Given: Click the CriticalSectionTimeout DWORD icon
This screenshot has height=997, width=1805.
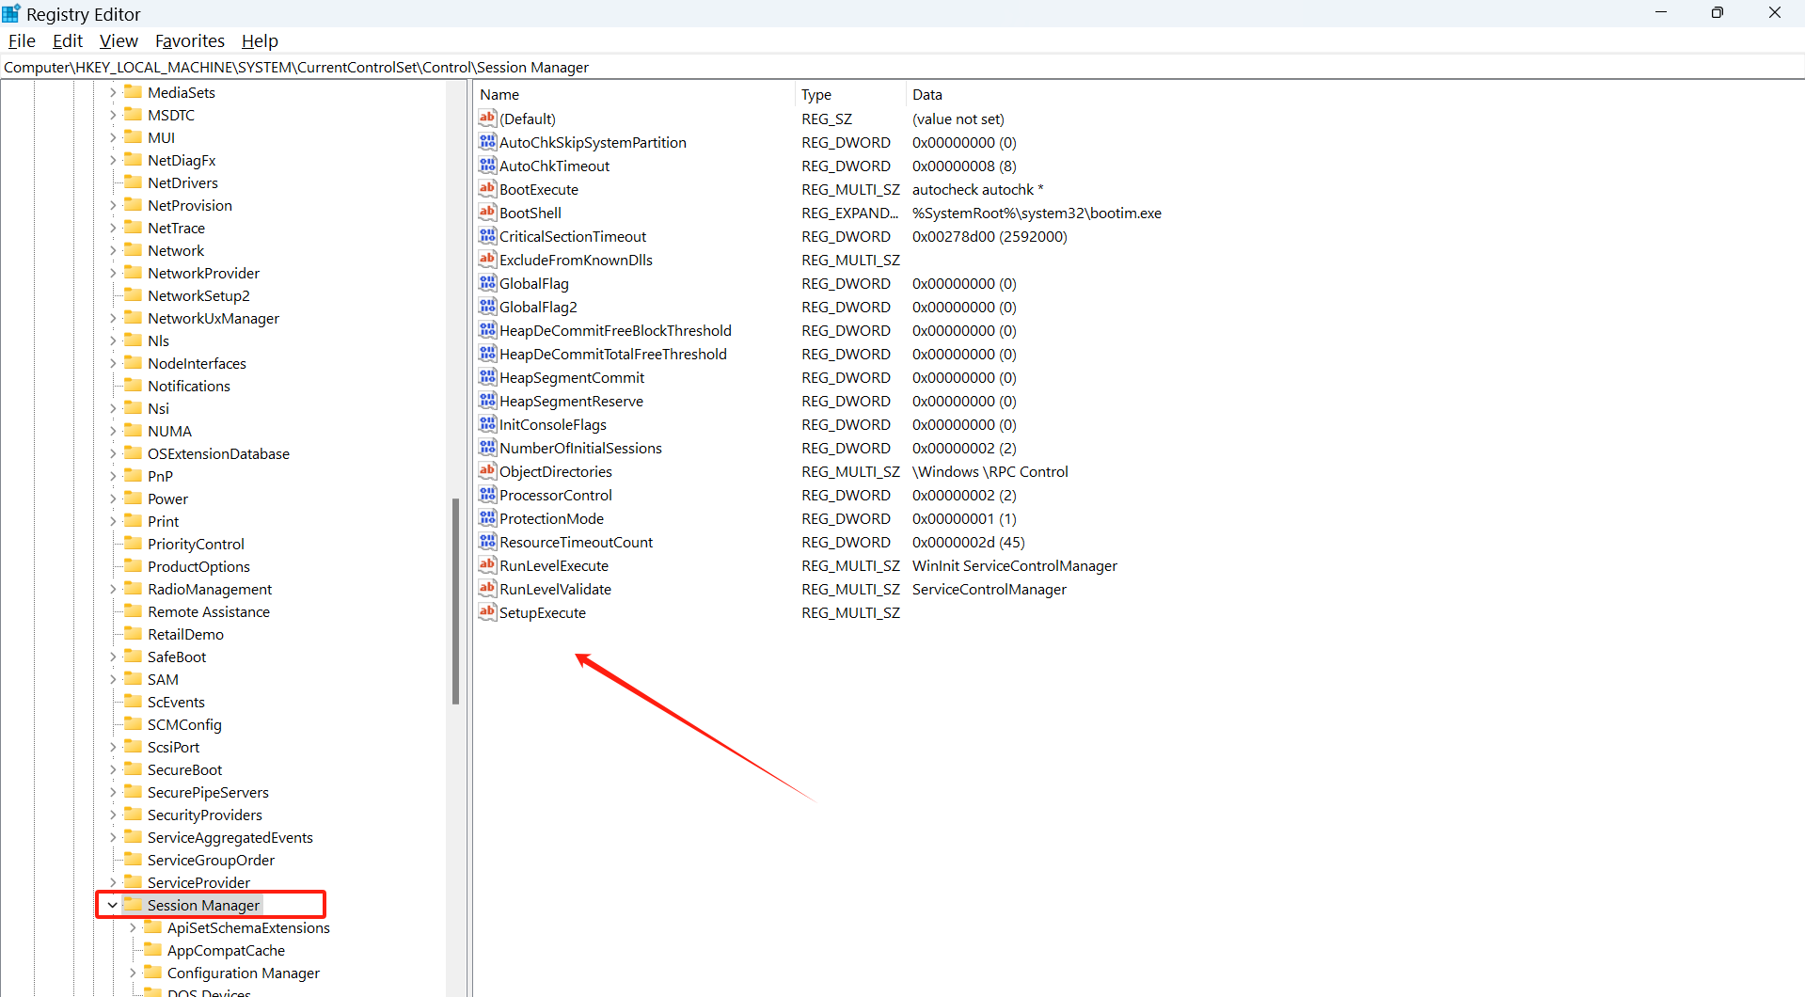Looking at the screenshot, I should click(x=487, y=235).
